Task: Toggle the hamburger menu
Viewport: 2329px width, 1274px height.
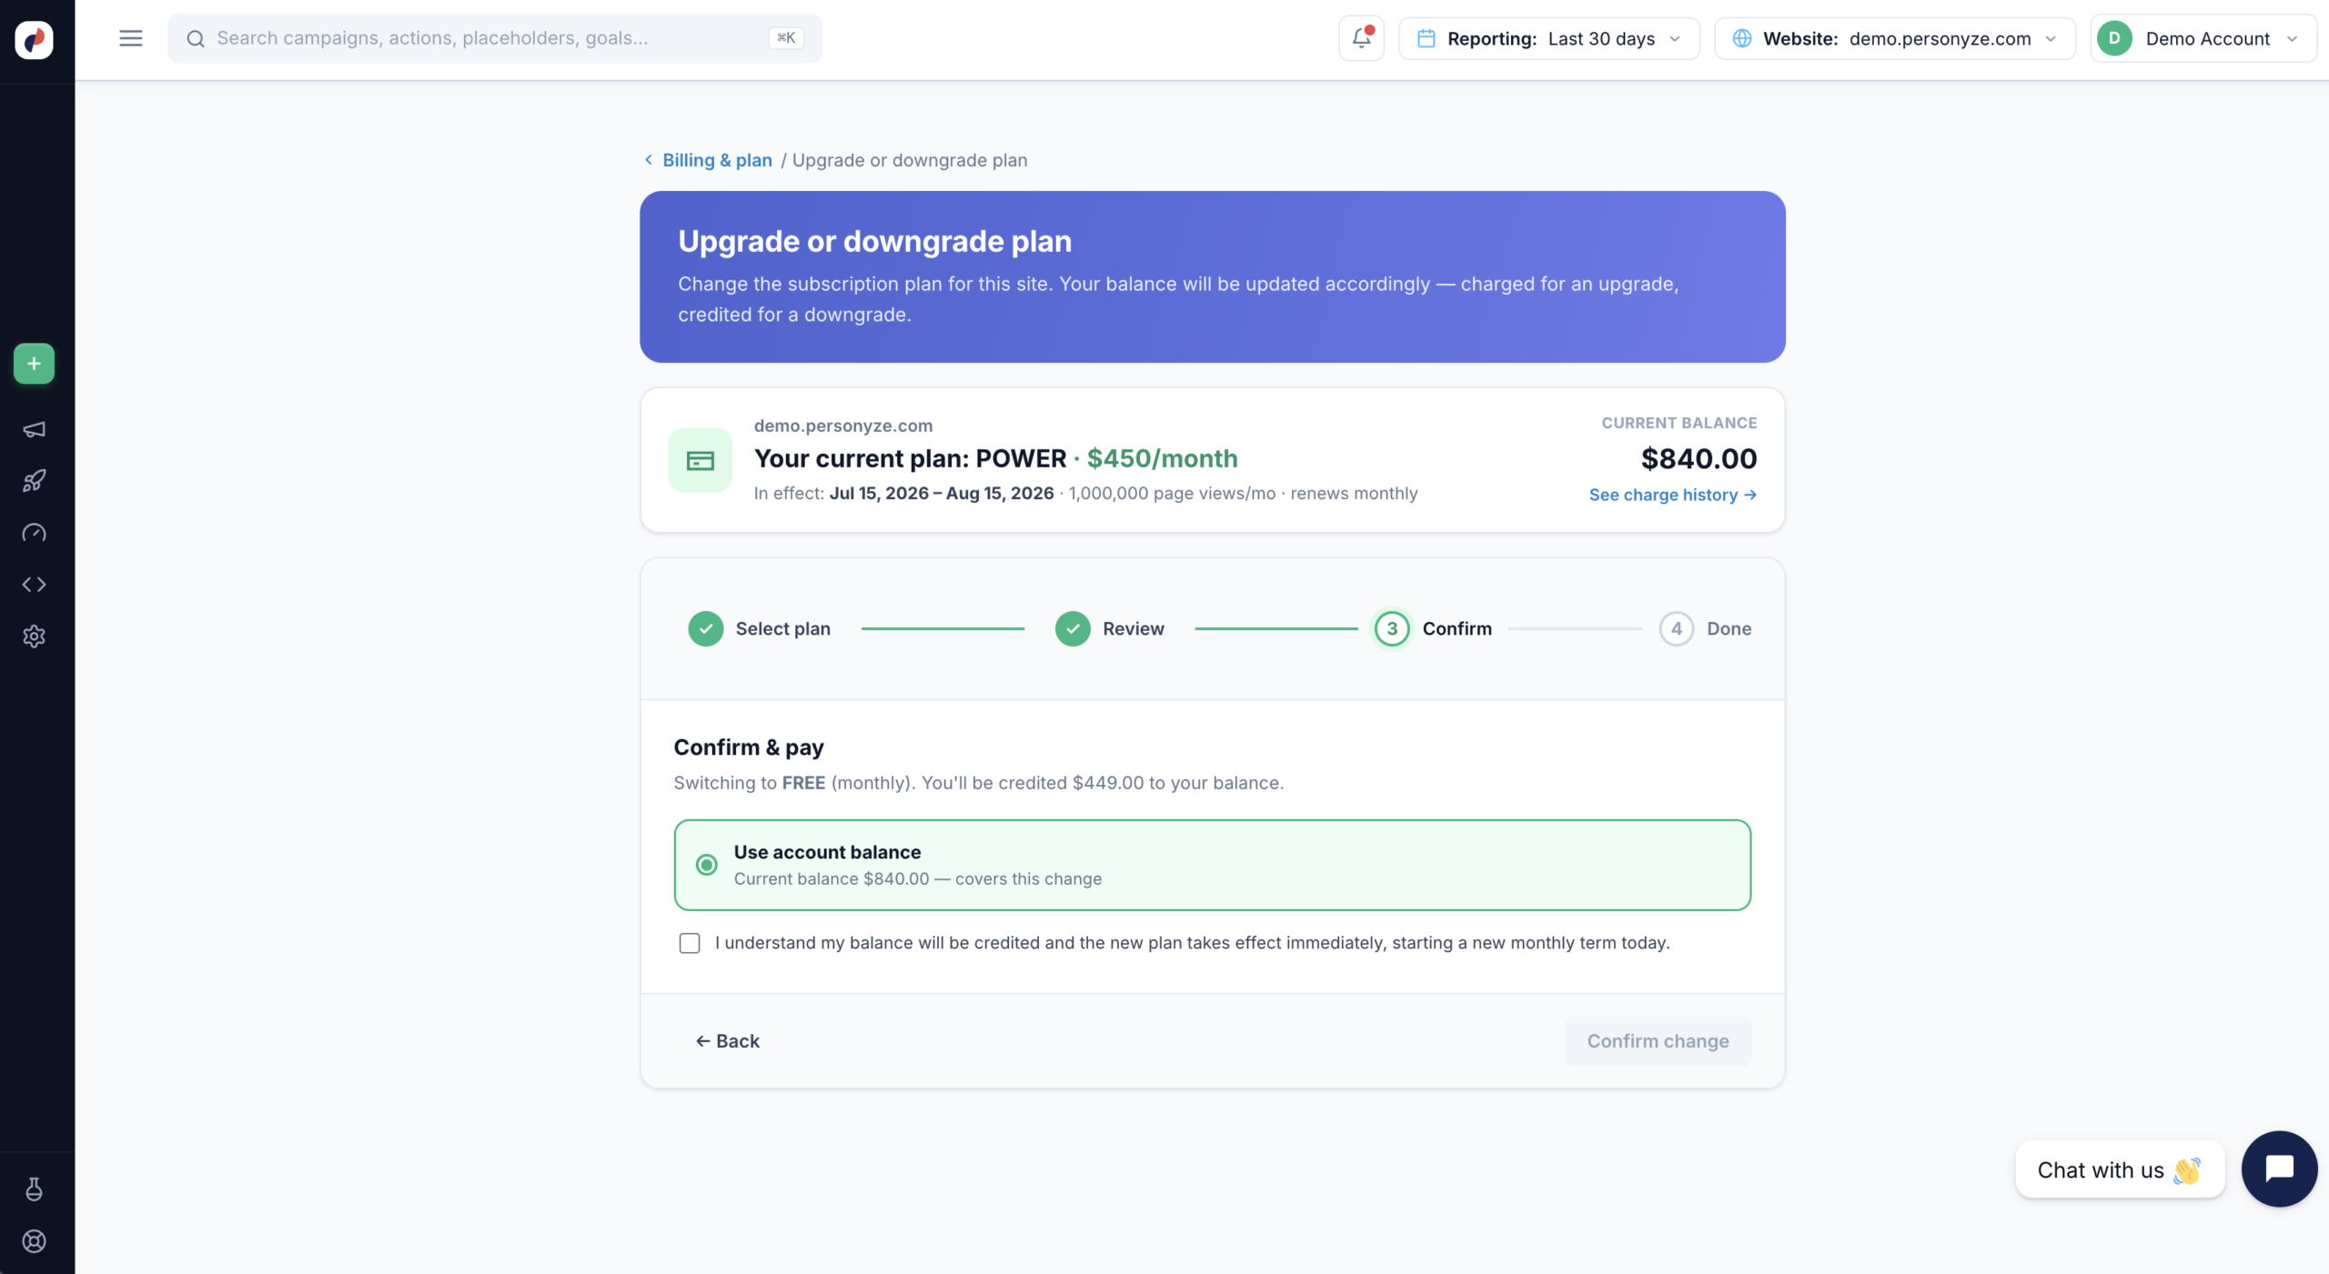Action: click(x=131, y=38)
